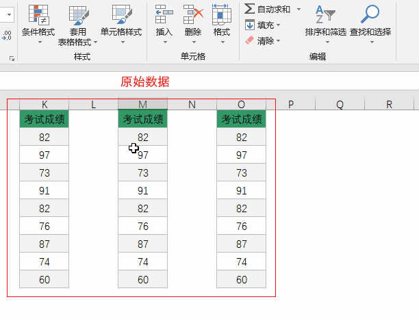
Task: Select cell with 97 in column O
Action: (241, 155)
